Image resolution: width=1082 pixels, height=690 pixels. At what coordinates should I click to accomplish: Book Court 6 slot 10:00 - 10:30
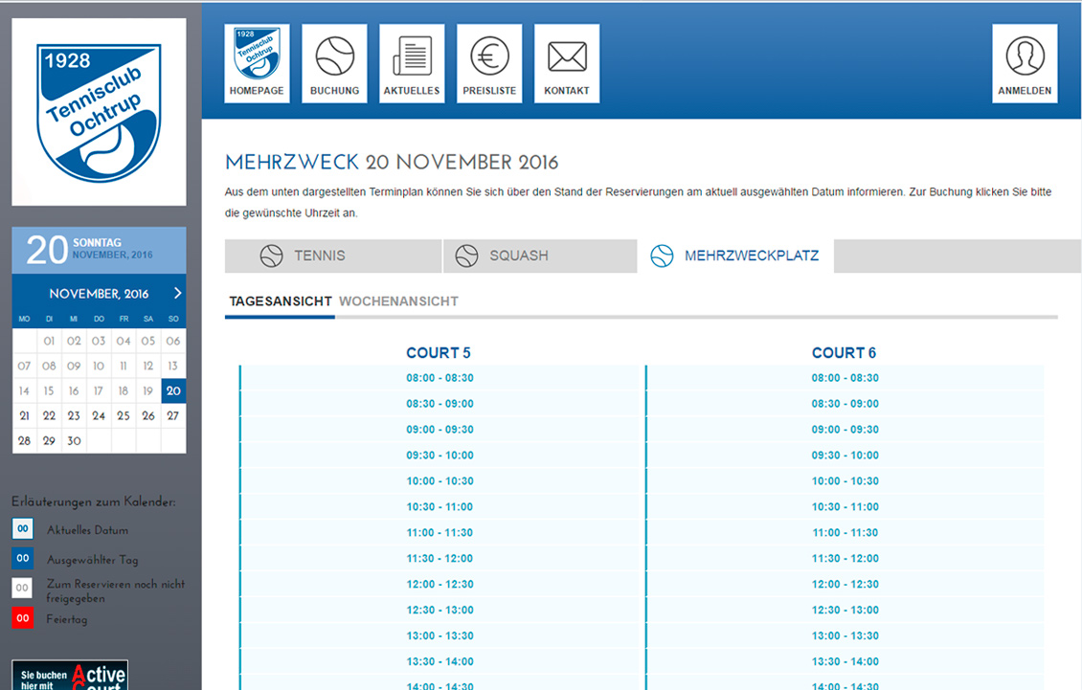(x=845, y=481)
